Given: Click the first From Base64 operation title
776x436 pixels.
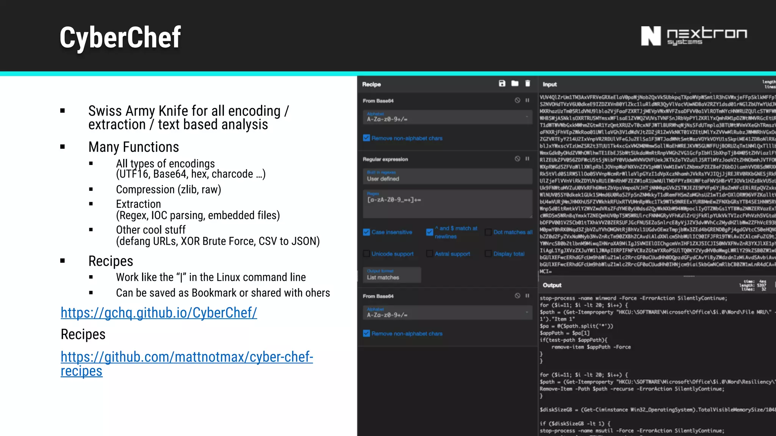Looking at the screenshot, I should pos(378,101).
